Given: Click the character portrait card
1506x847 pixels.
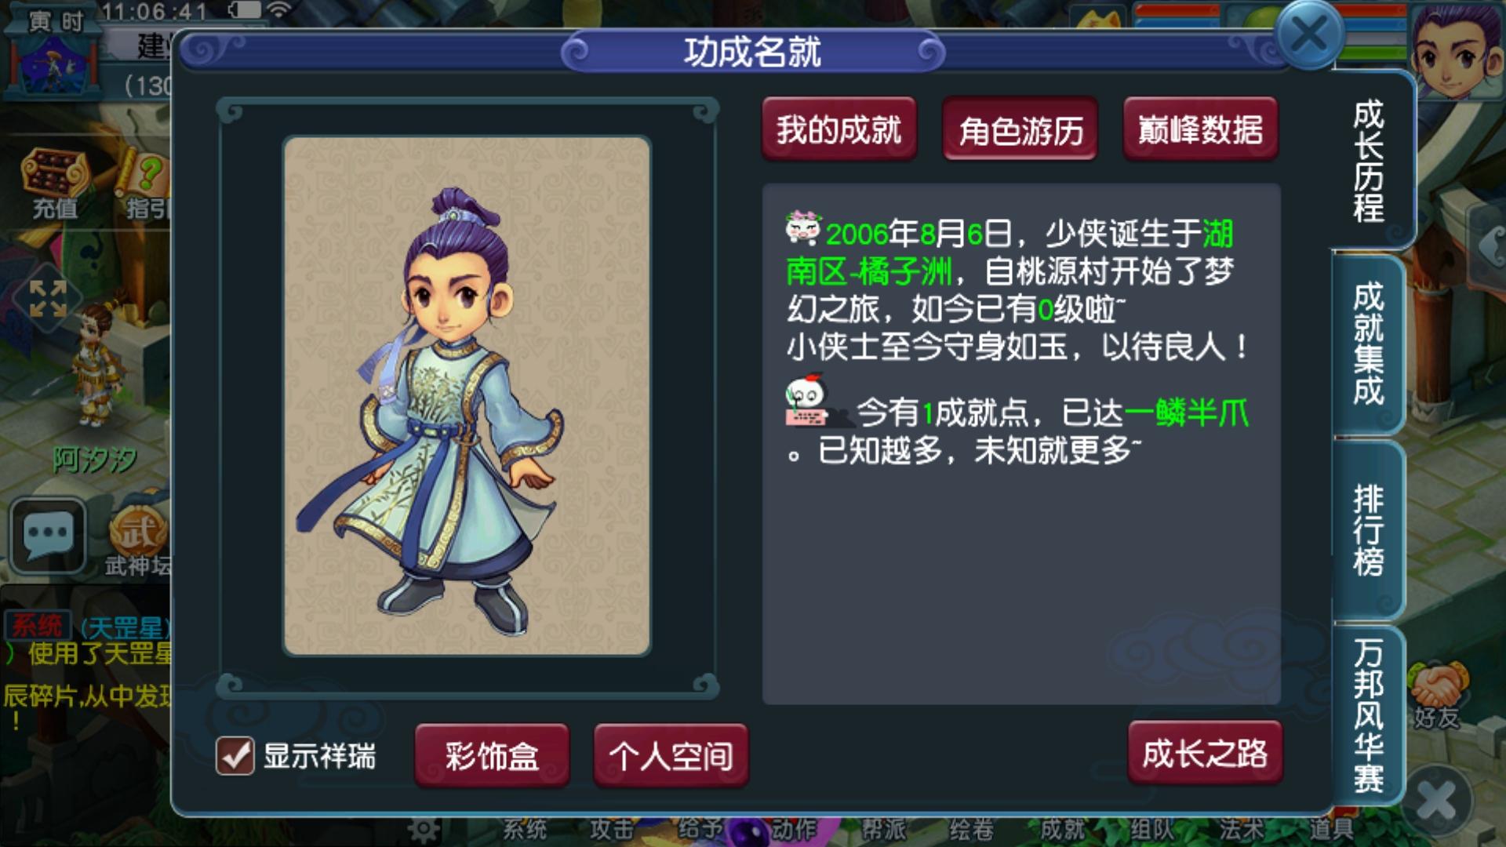Looking at the screenshot, I should point(467,396).
